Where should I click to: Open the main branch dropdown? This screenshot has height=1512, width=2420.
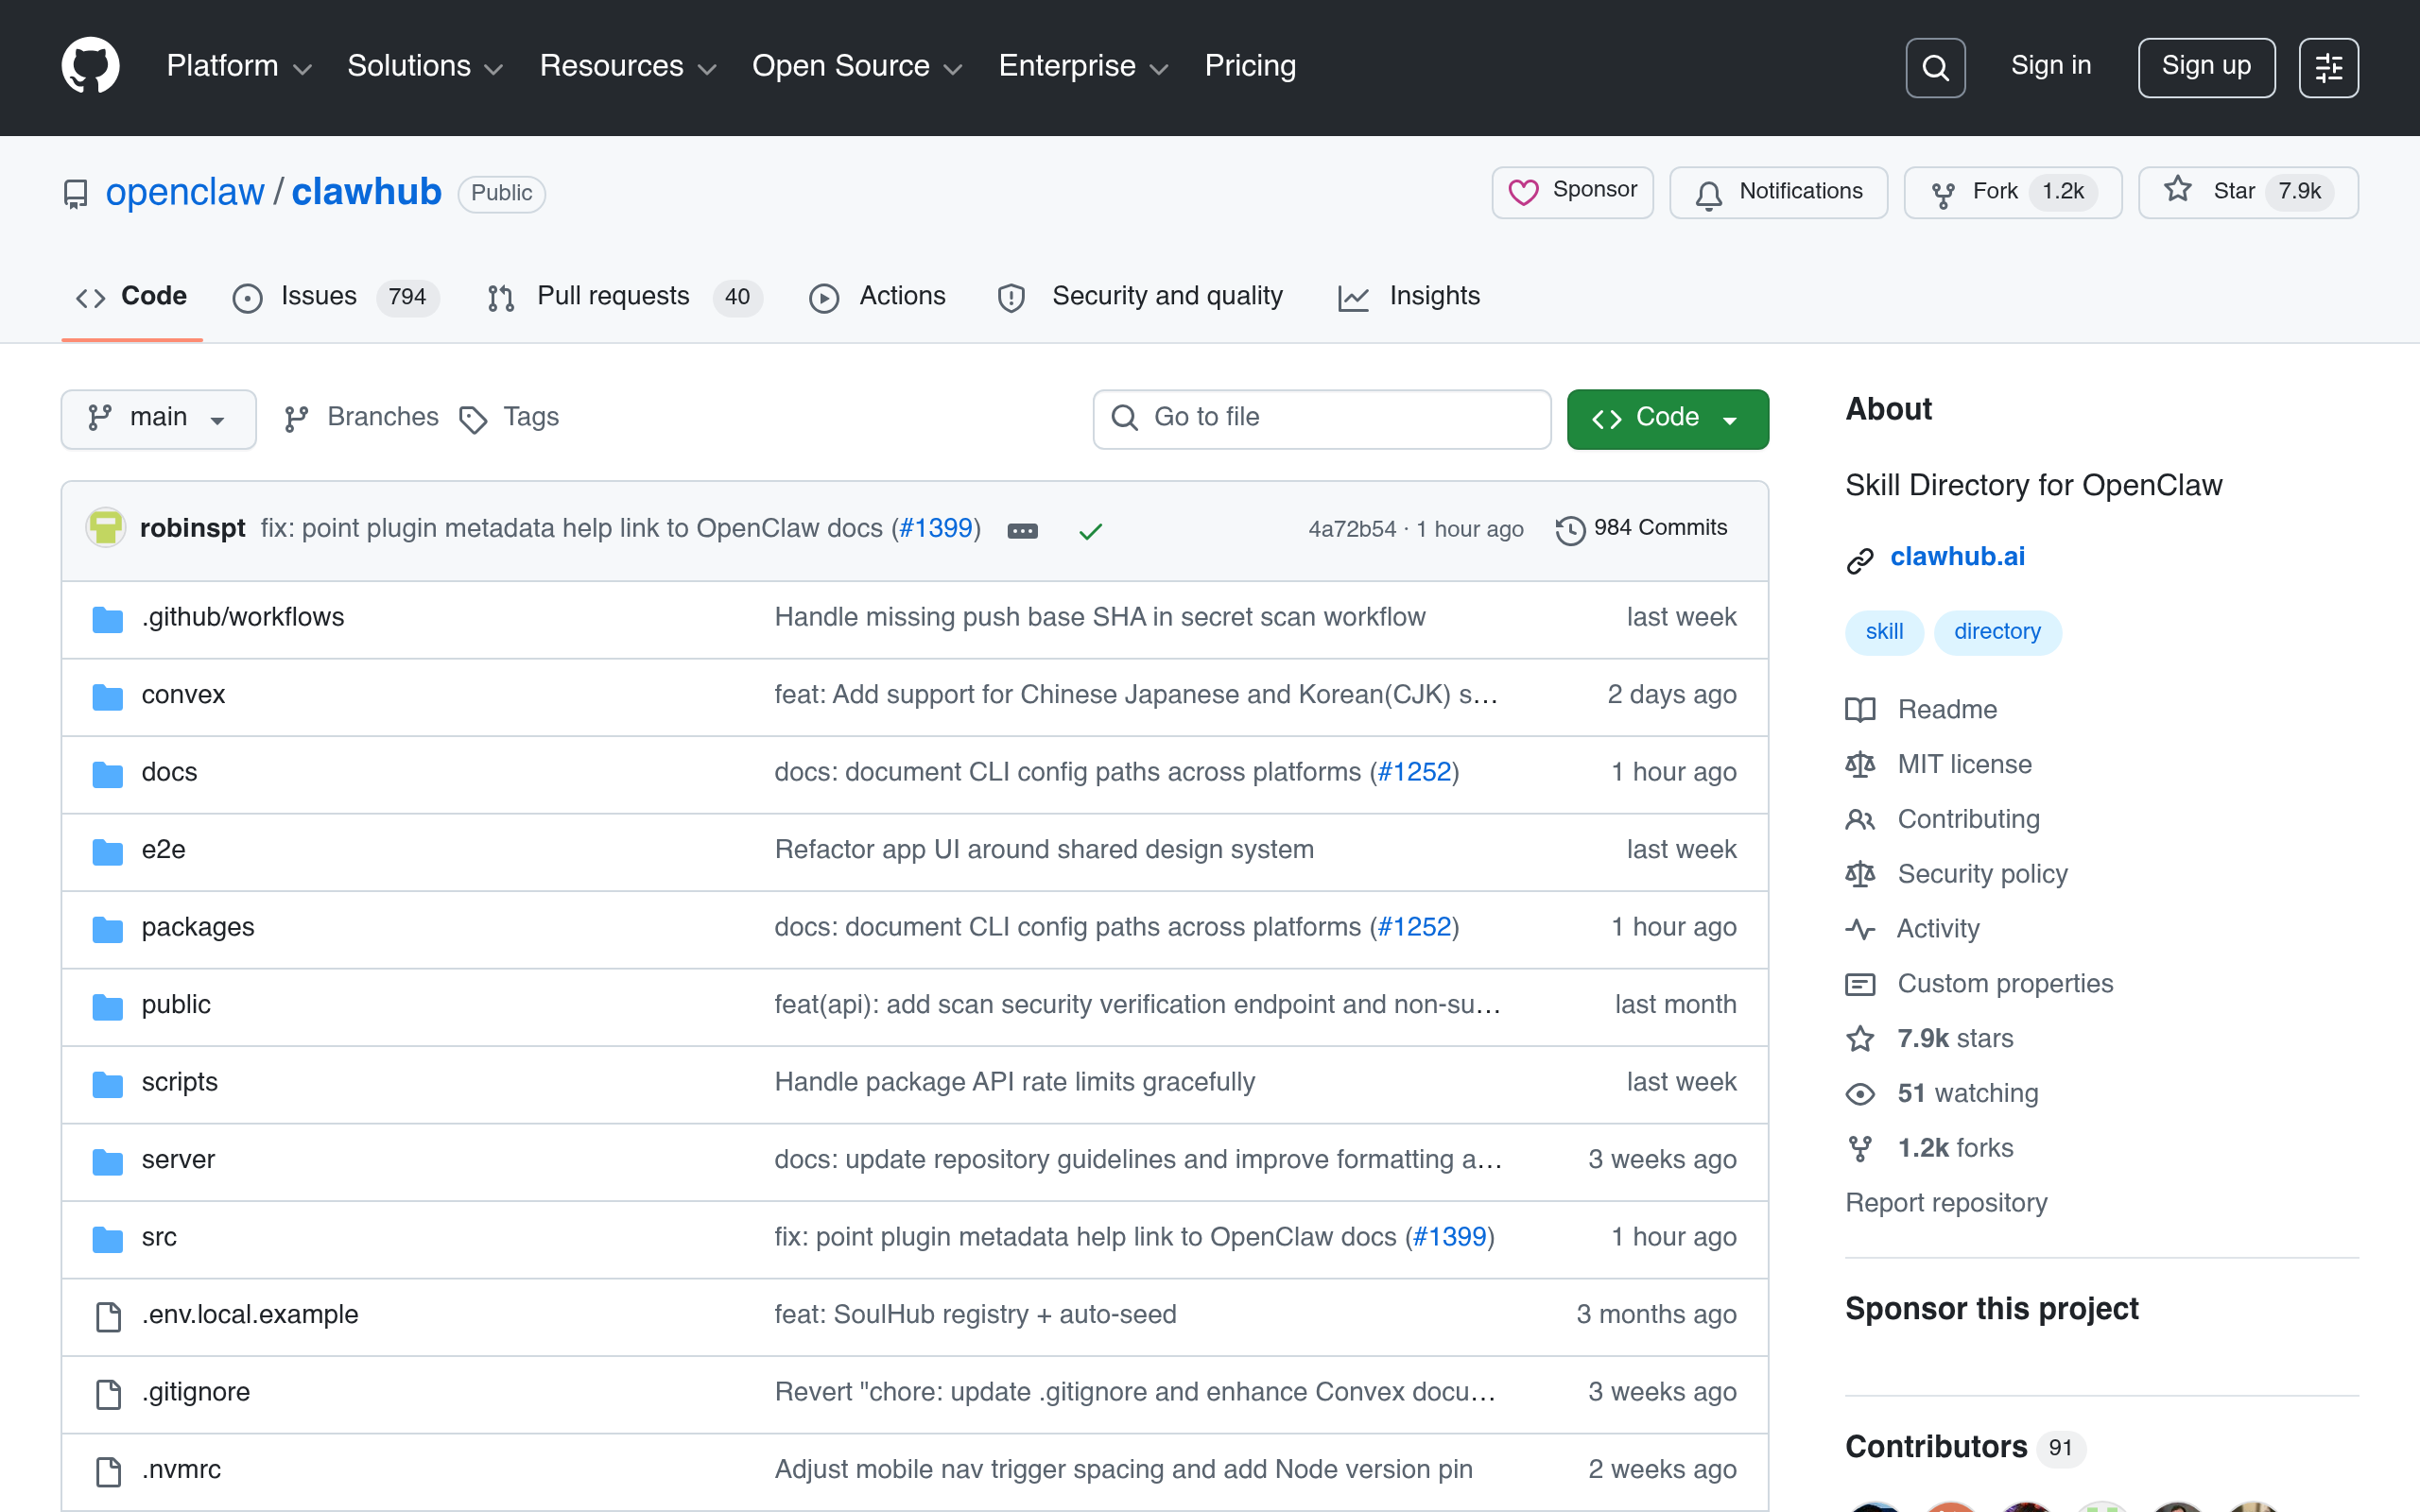[158, 418]
